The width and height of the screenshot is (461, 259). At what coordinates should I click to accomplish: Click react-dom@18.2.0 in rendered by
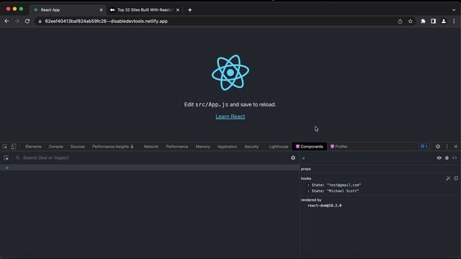pyautogui.click(x=325, y=206)
